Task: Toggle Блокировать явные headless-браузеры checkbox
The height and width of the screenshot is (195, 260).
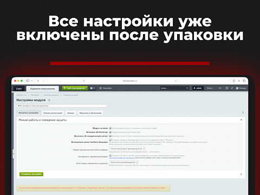Action: [110, 140]
